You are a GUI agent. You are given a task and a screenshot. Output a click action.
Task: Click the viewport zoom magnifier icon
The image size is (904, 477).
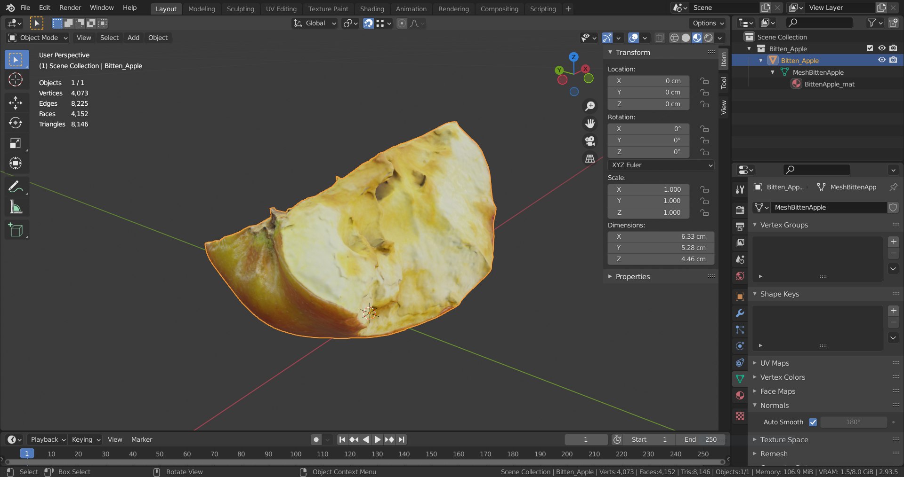point(589,106)
